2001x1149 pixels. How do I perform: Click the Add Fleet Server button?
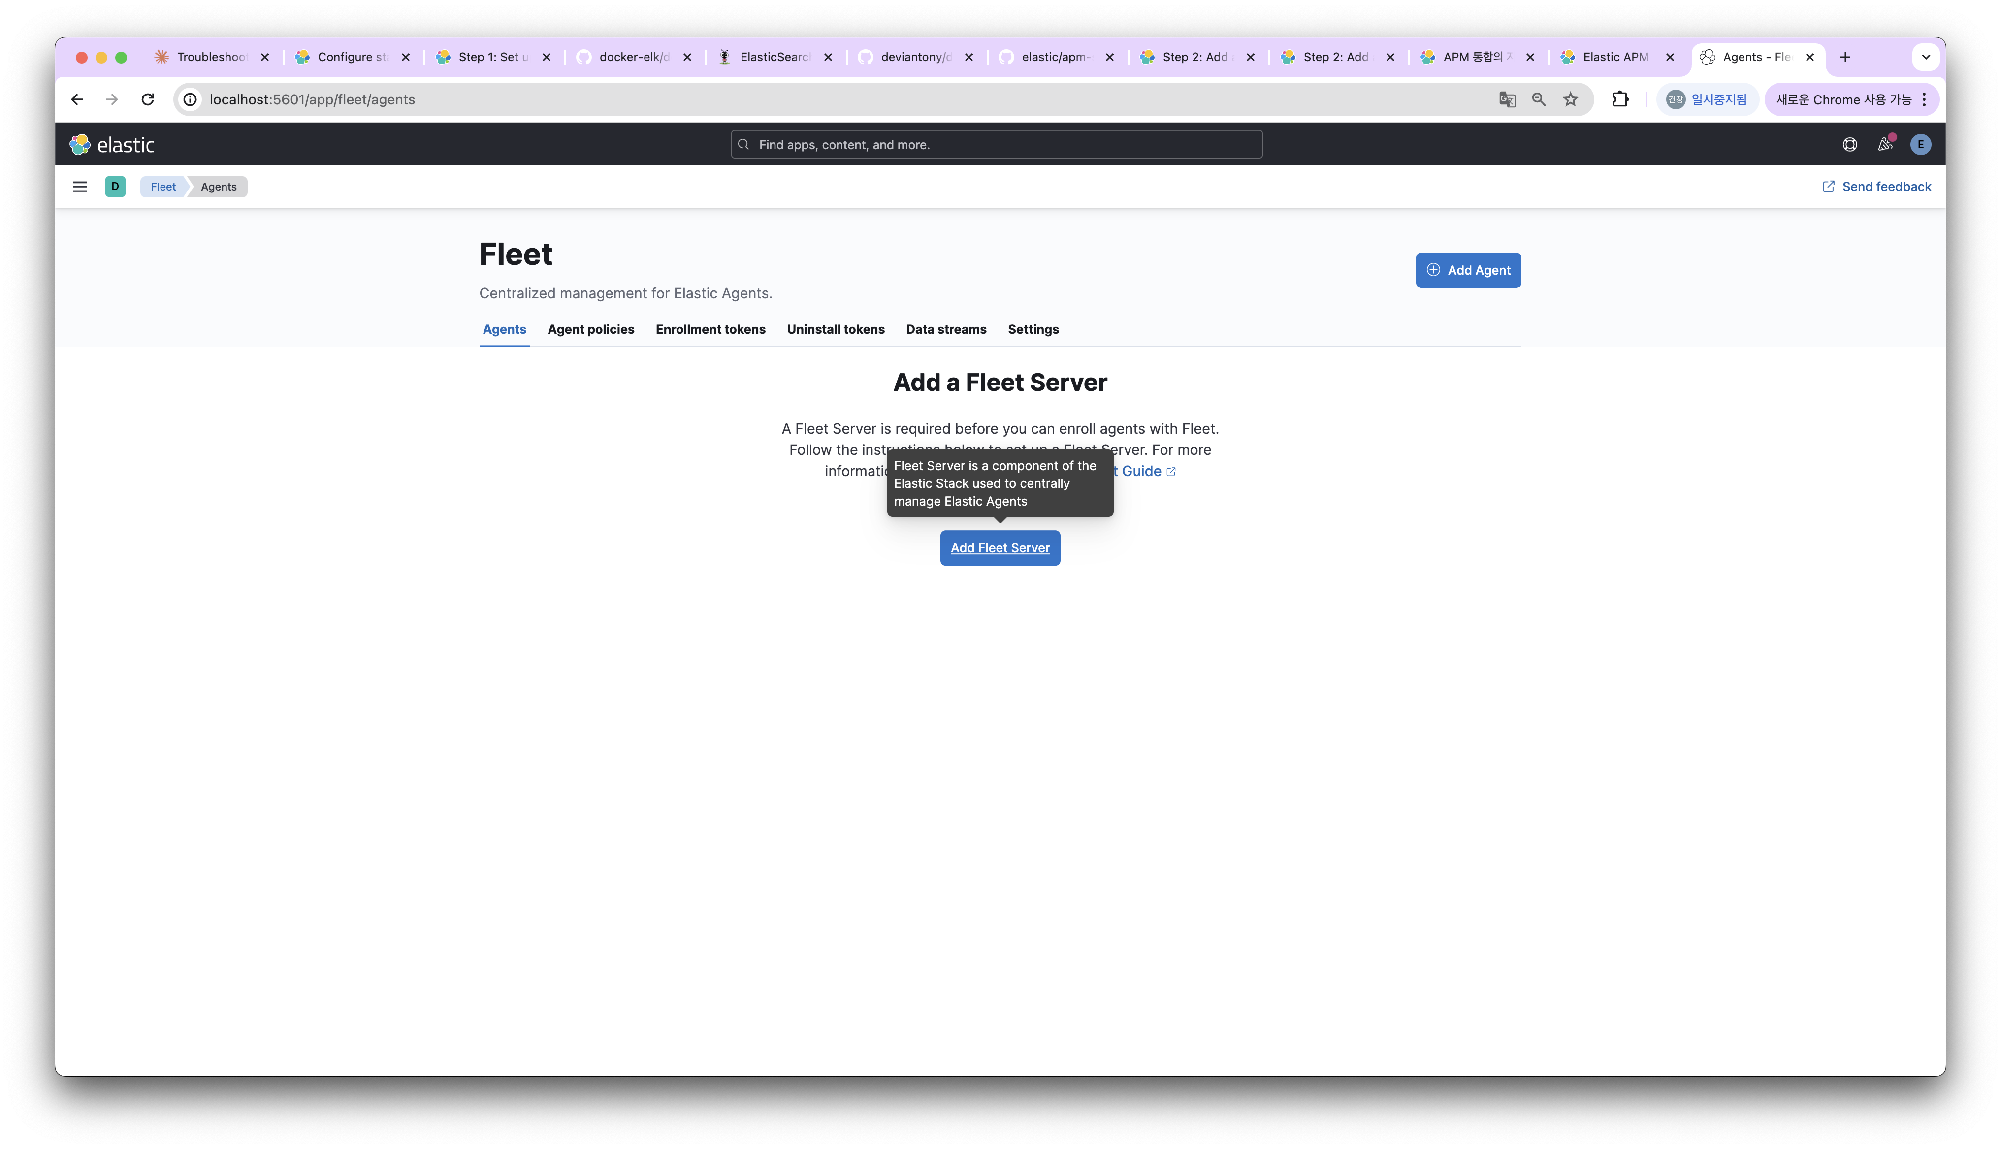point(1000,547)
